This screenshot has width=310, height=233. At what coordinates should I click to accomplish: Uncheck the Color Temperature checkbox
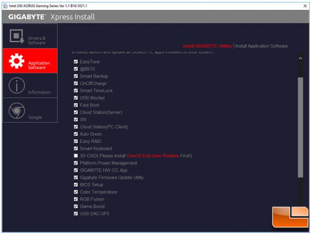click(76, 192)
